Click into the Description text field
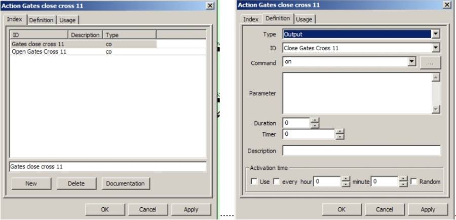The height and width of the screenshot is (220, 456). pyautogui.click(x=361, y=151)
